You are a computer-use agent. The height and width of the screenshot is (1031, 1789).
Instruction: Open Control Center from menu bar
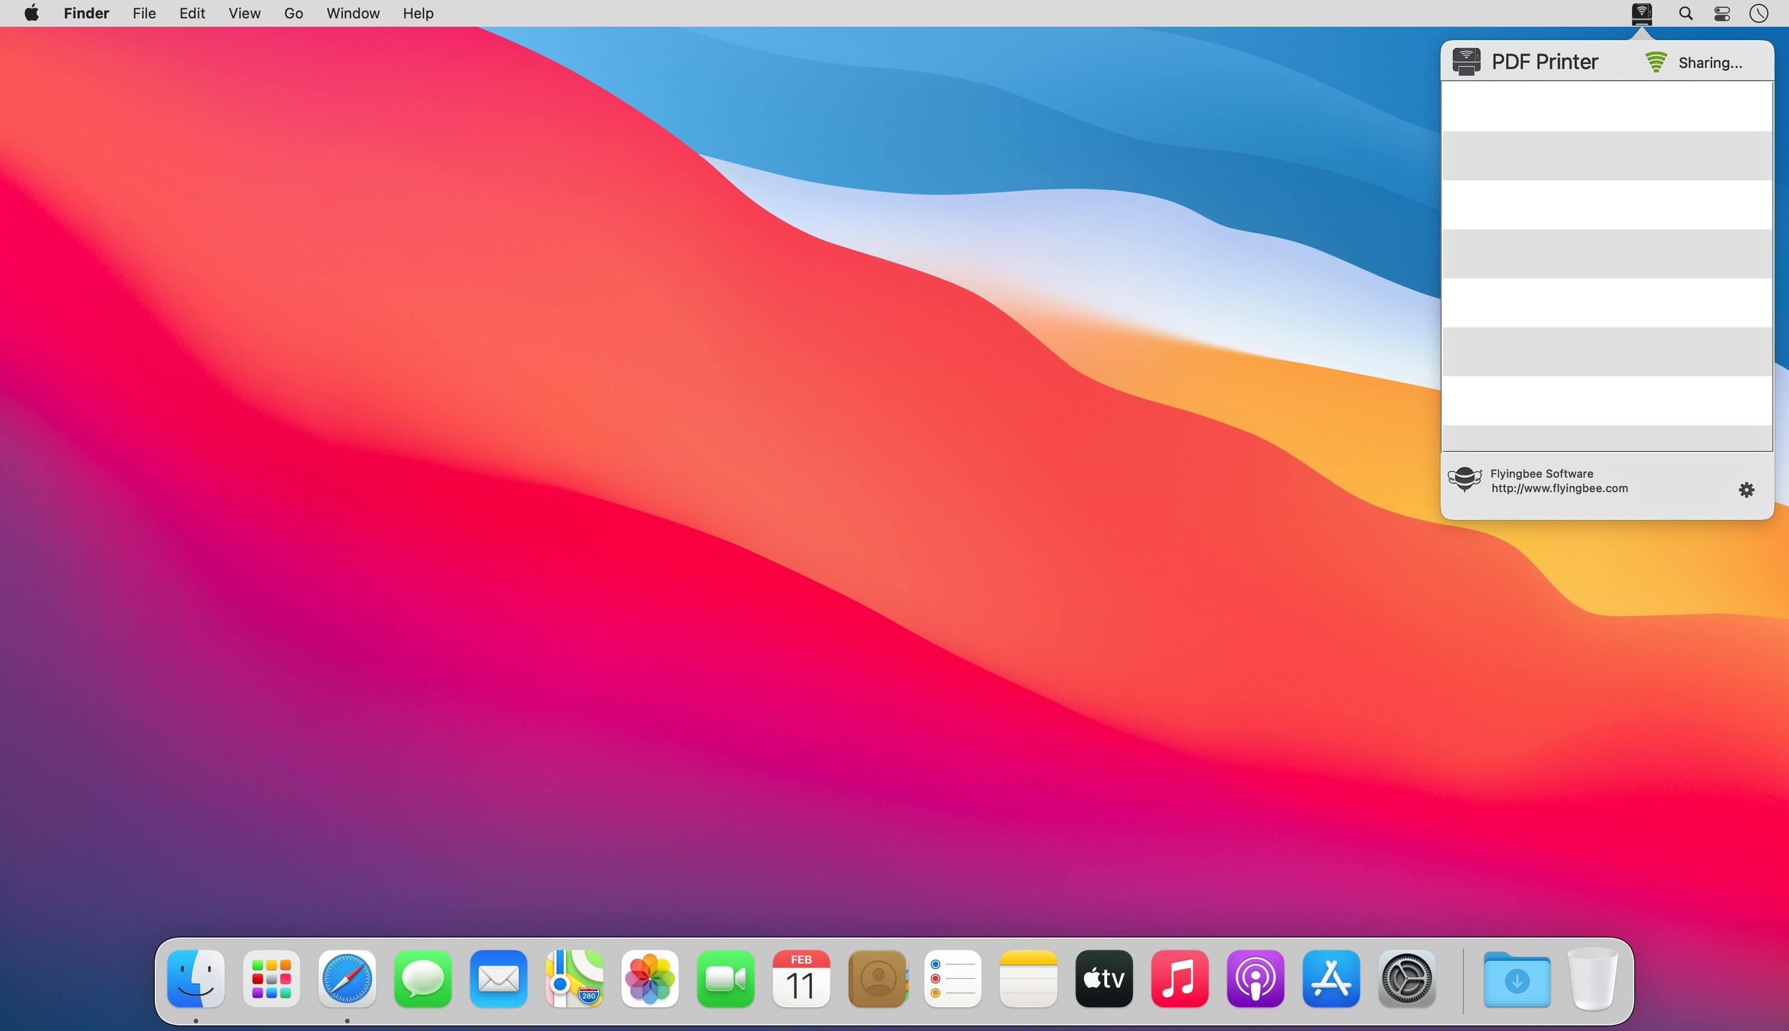1722,13
